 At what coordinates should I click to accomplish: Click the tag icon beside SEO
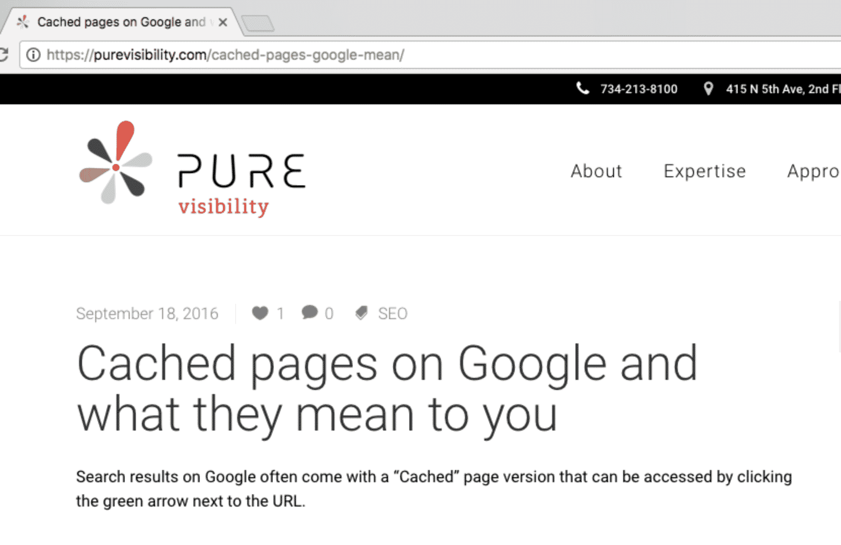361,314
